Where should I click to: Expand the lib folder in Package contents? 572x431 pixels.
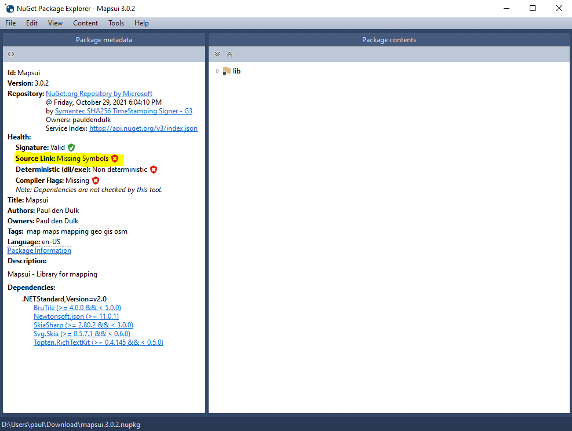coord(217,71)
